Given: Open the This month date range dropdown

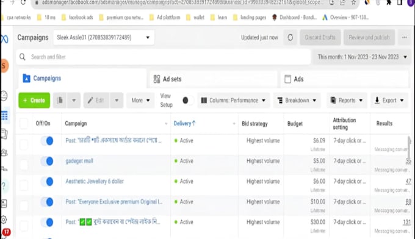Looking at the screenshot, I should point(362,57).
